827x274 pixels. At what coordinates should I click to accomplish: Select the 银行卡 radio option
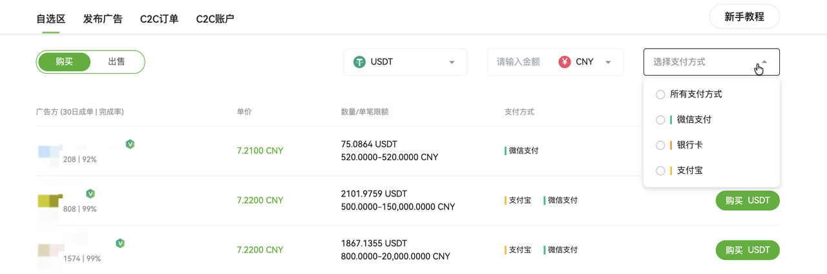point(660,145)
